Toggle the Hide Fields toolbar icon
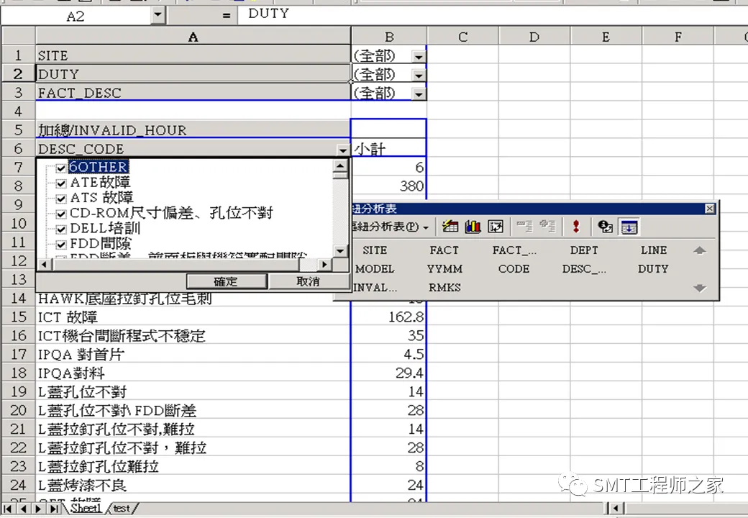This screenshot has height=518, width=748. [x=629, y=227]
